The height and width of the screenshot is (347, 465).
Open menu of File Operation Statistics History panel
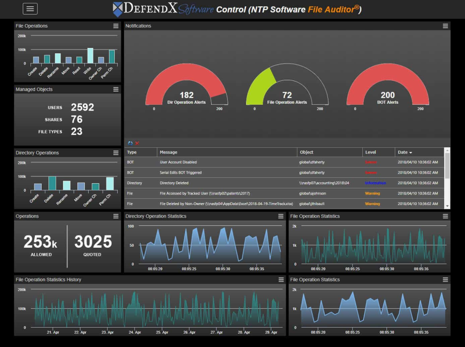(281, 280)
